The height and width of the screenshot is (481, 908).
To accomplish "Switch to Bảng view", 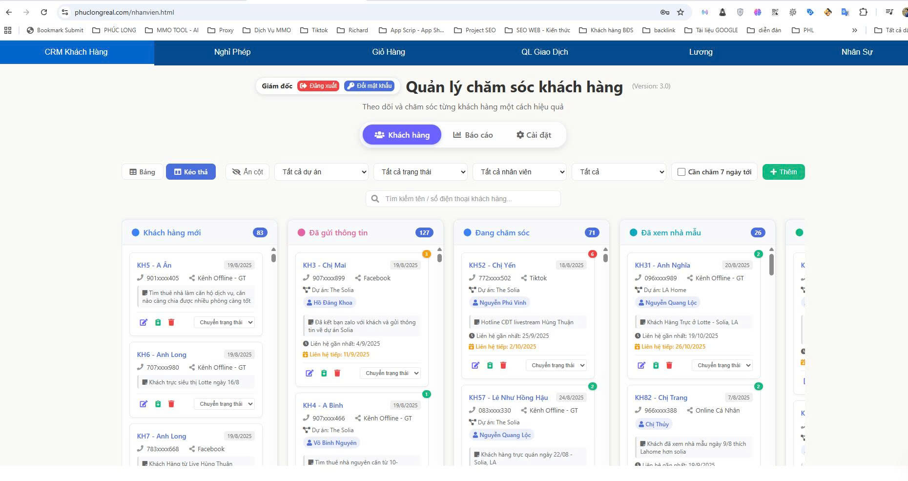I will (142, 171).
